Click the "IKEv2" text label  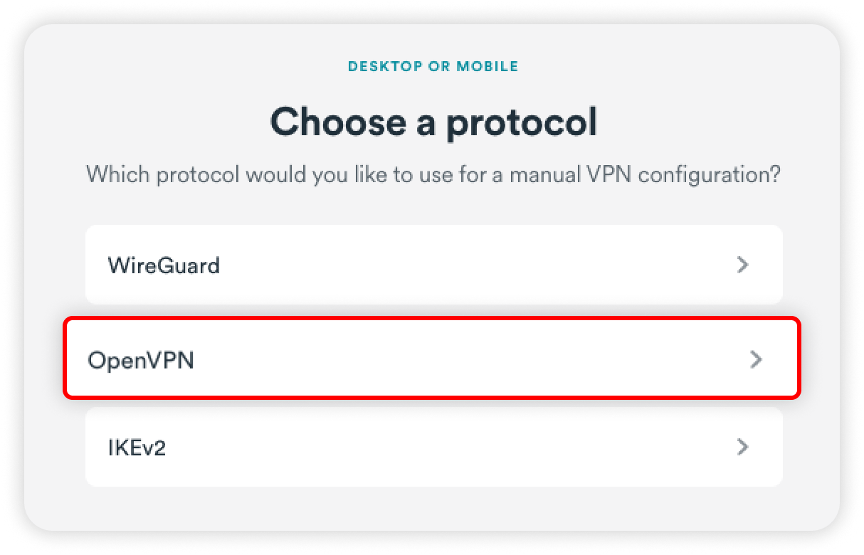[x=137, y=448]
